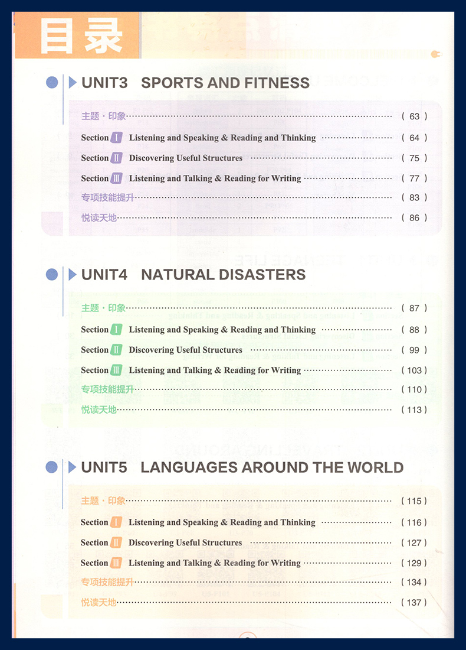466x650 pixels.
Task: Click Unit 5 悦读天地 entry
Action: [99, 603]
